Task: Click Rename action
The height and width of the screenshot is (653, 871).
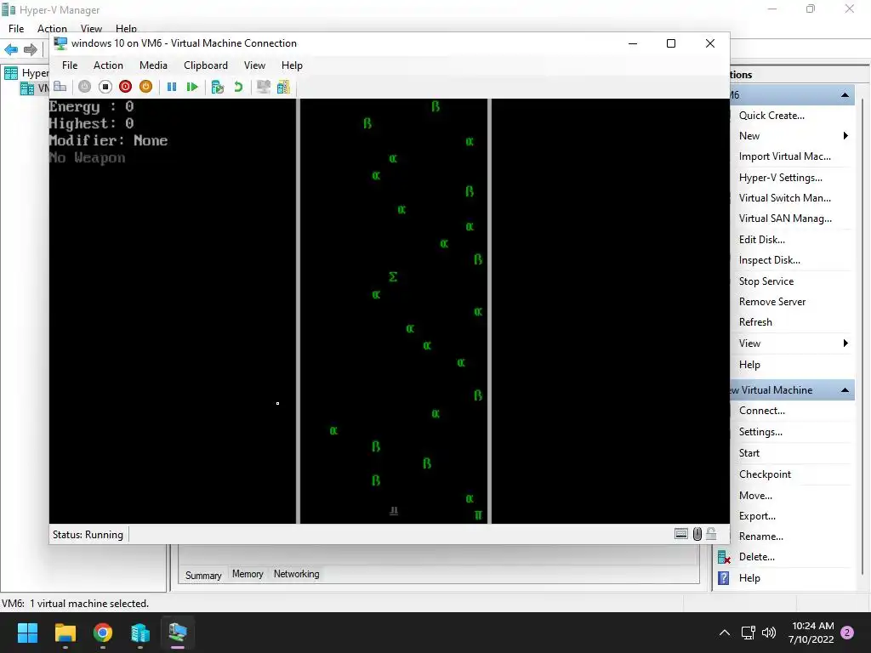Action: point(761,537)
